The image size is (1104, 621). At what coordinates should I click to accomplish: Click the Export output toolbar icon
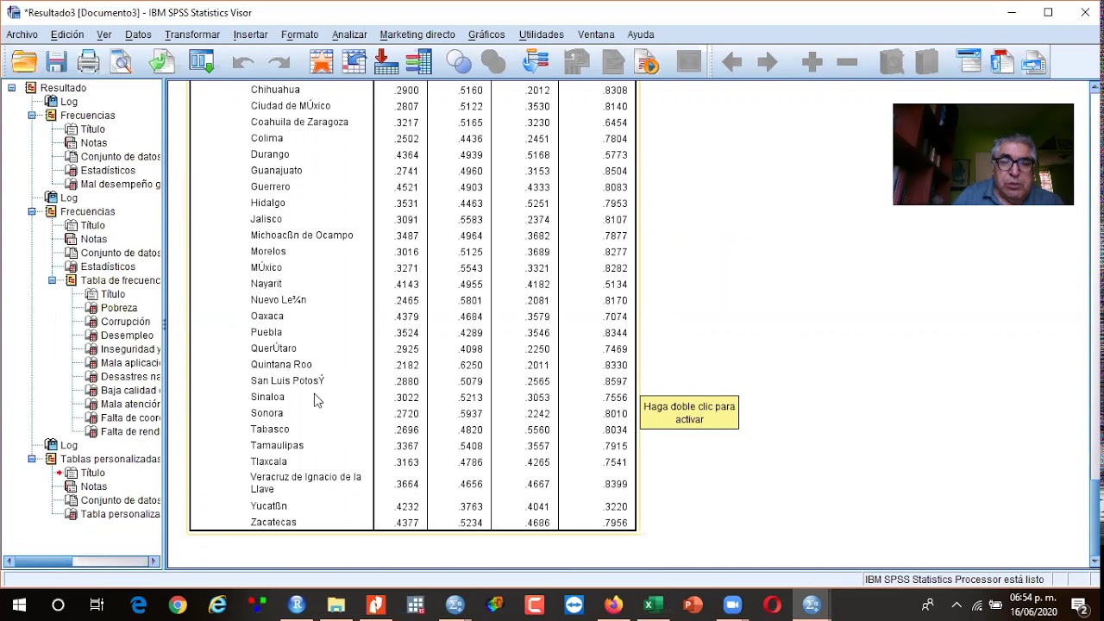tap(161, 62)
